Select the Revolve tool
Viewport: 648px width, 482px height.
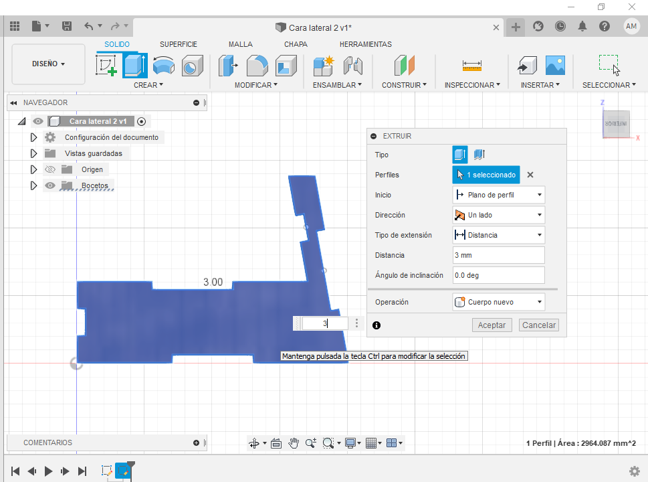pos(164,66)
